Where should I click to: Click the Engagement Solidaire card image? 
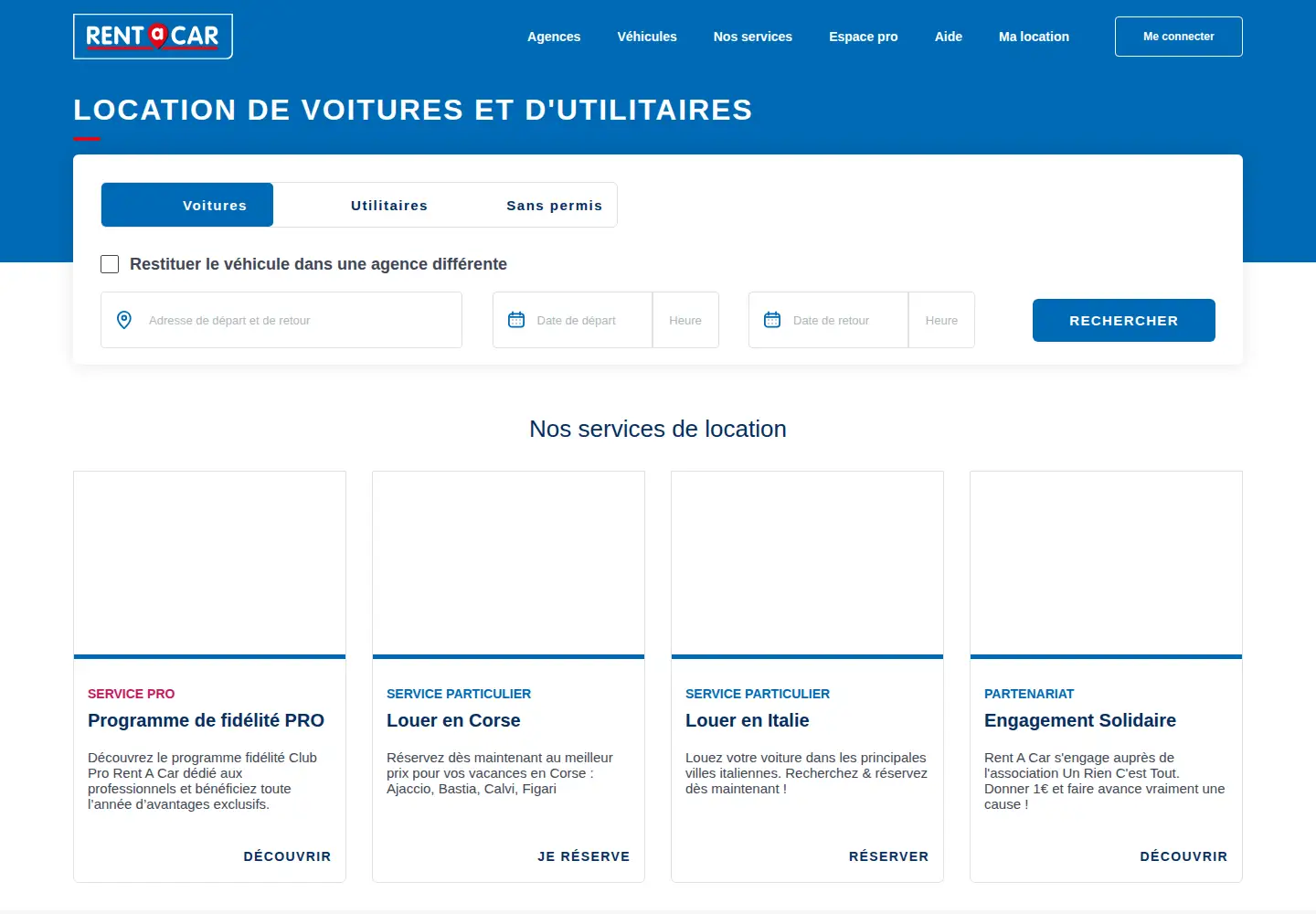point(1106,563)
